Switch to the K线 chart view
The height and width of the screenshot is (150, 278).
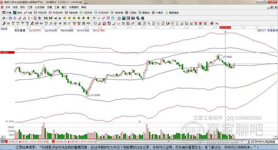click(x=28, y=13)
